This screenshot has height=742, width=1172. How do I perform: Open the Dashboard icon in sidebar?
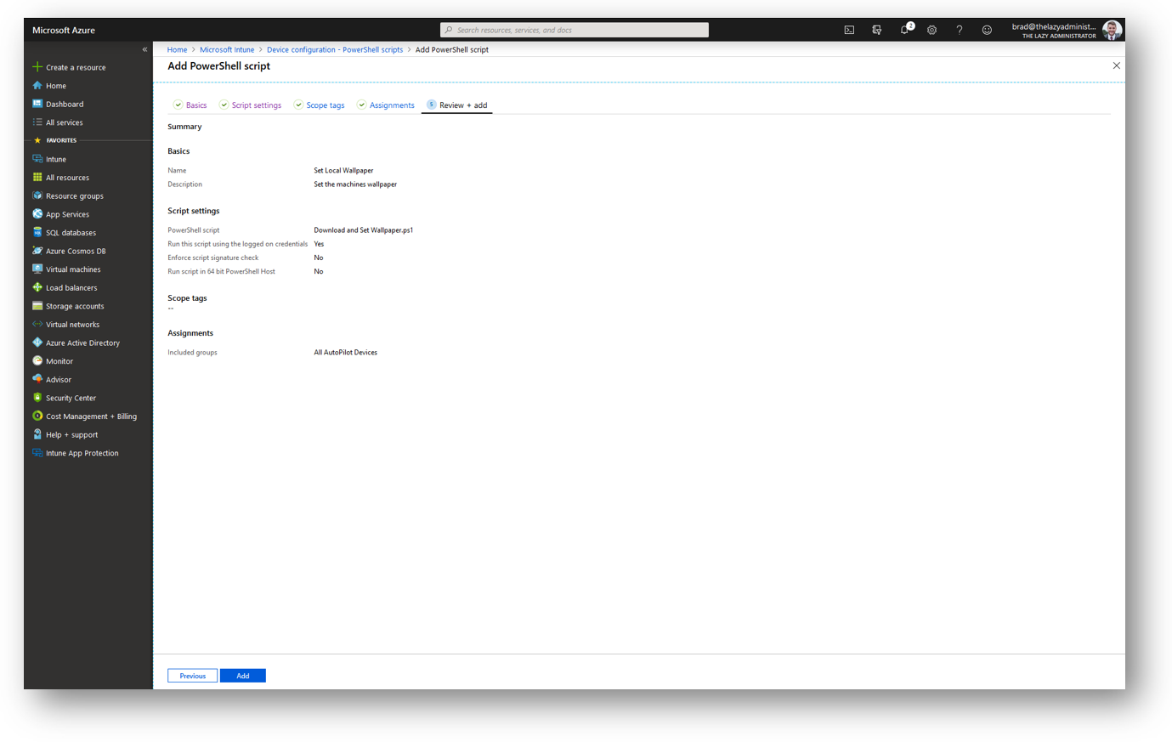click(37, 104)
